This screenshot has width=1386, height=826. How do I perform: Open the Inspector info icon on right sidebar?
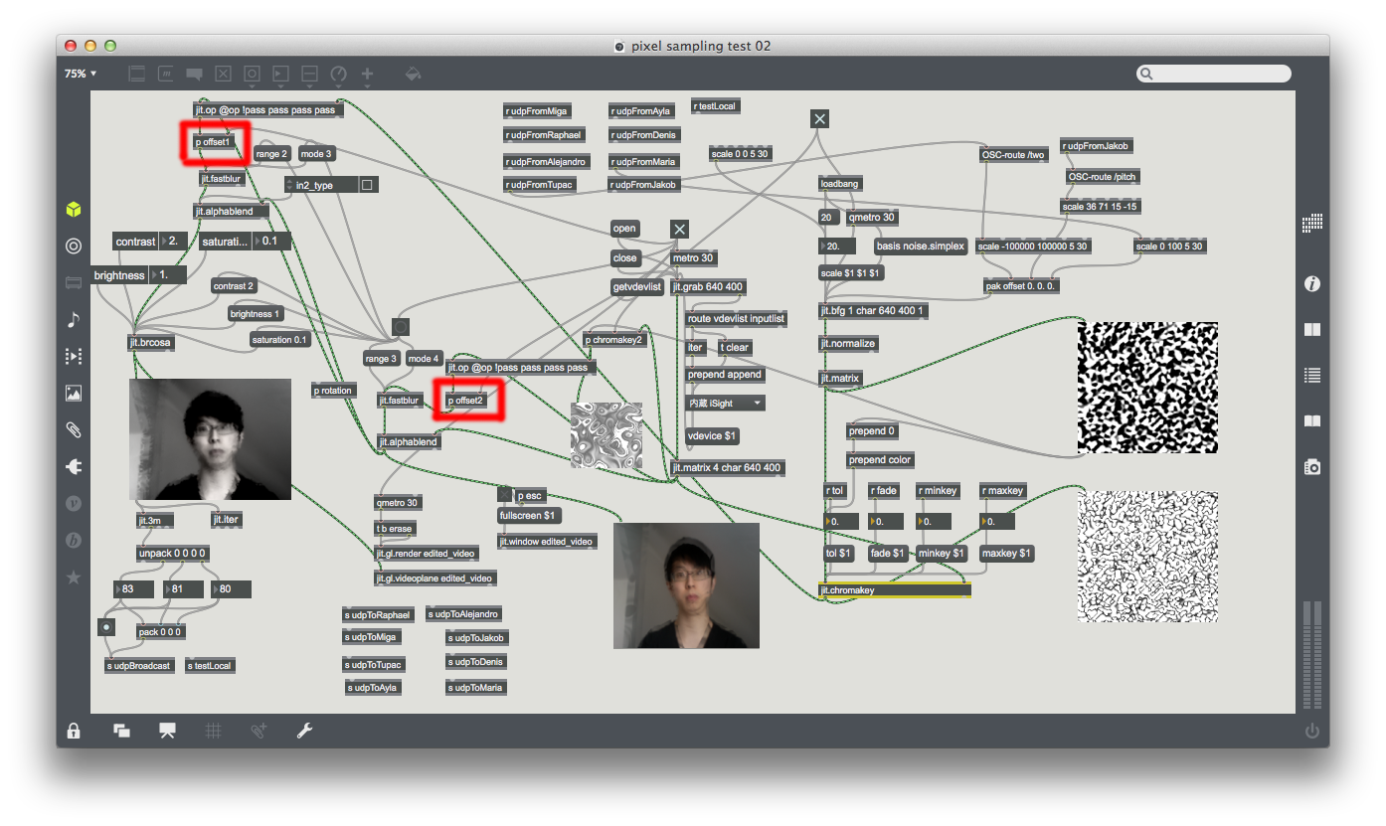(x=1312, y=284)
